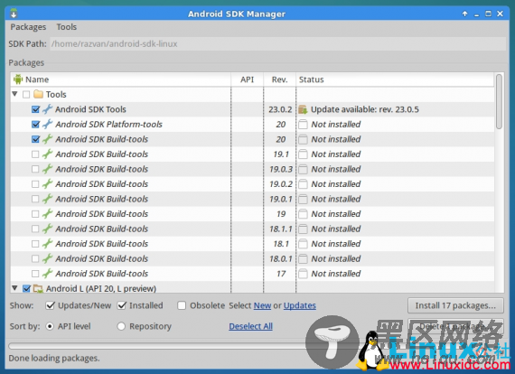This screenshot has width=515, height=374.
Task: Click green wrench icon of Build-tools rev 20
Action: point(48,139)
